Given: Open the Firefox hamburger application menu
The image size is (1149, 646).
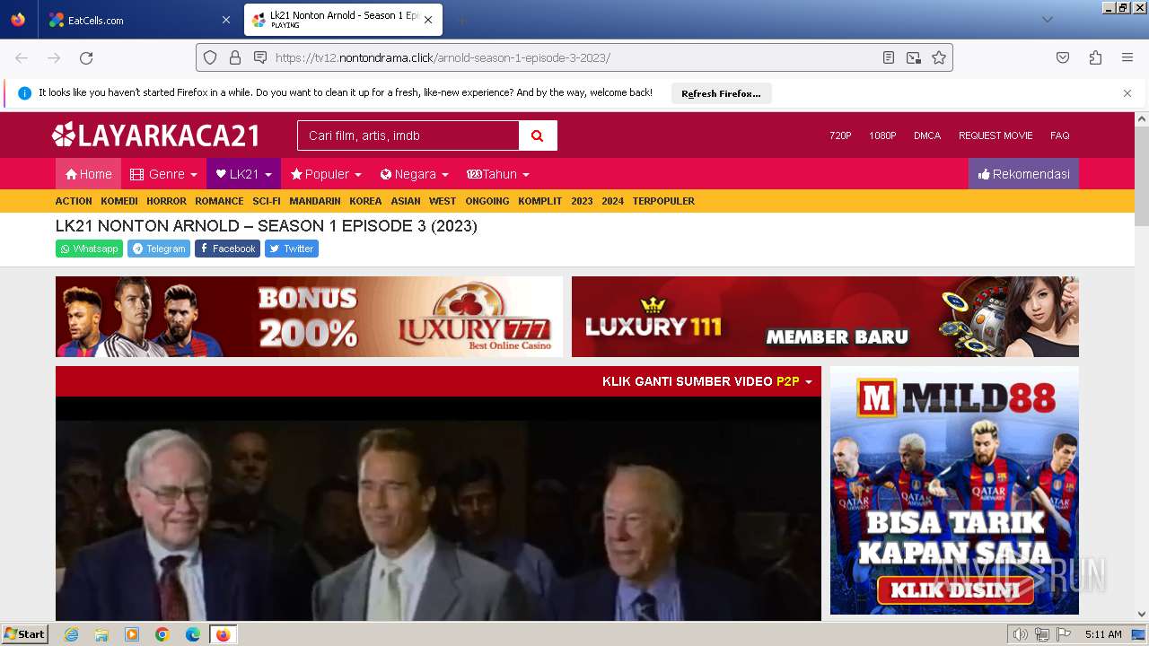Looking at the screenshot, I should [1127, 57].
